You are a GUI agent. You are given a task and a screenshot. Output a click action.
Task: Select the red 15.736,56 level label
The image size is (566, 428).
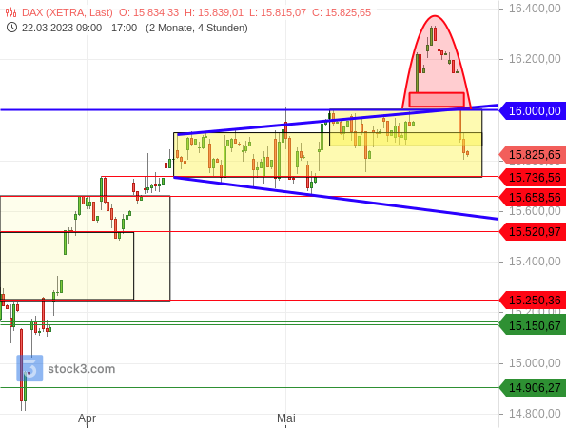click(533, 178)
